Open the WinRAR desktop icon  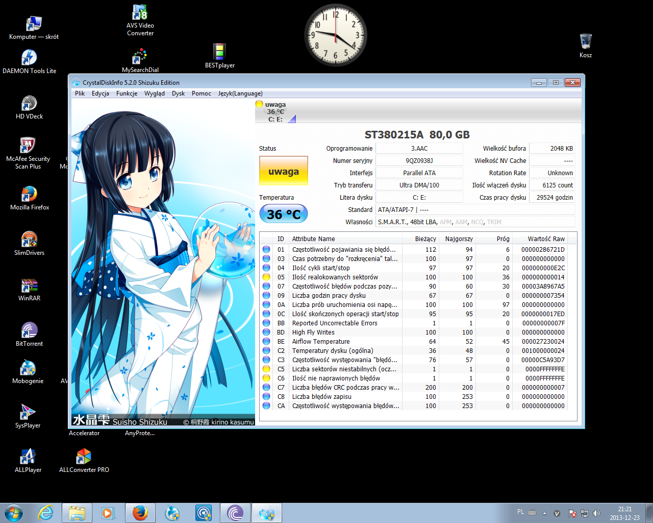point(29,289)
